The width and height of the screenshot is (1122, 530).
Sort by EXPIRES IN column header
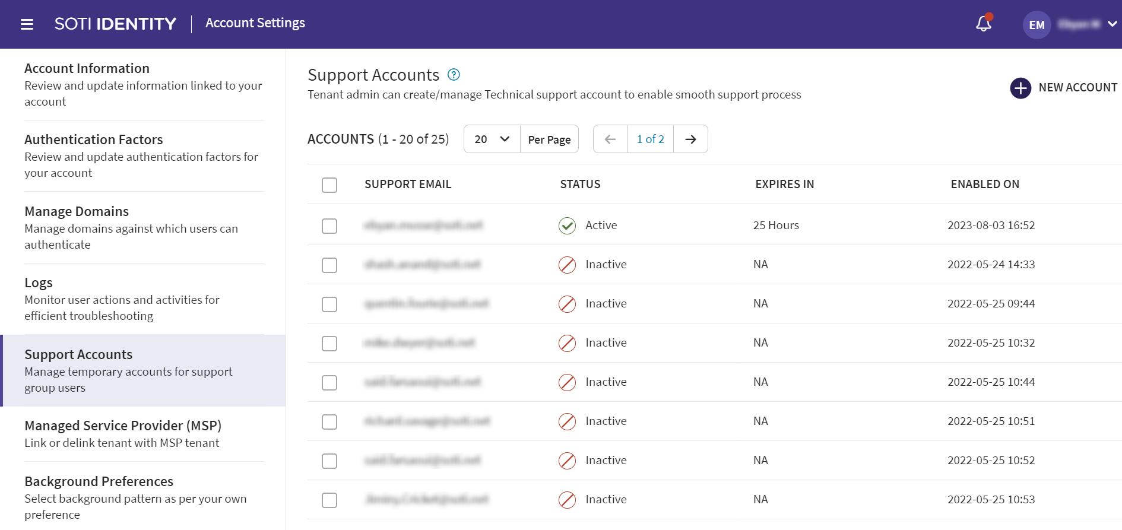[784, 184]
